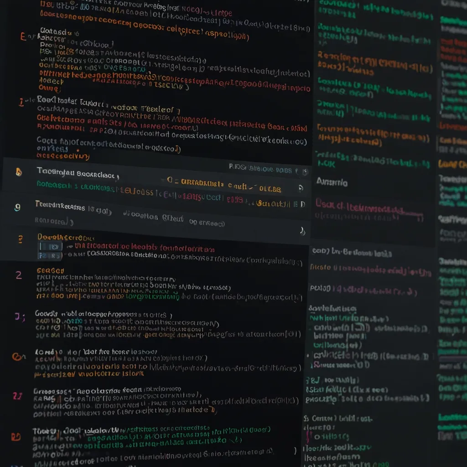467x467 pixels.
Task: Open the Ansmio heading in the right panel
Action: click(x=332, y=182)
